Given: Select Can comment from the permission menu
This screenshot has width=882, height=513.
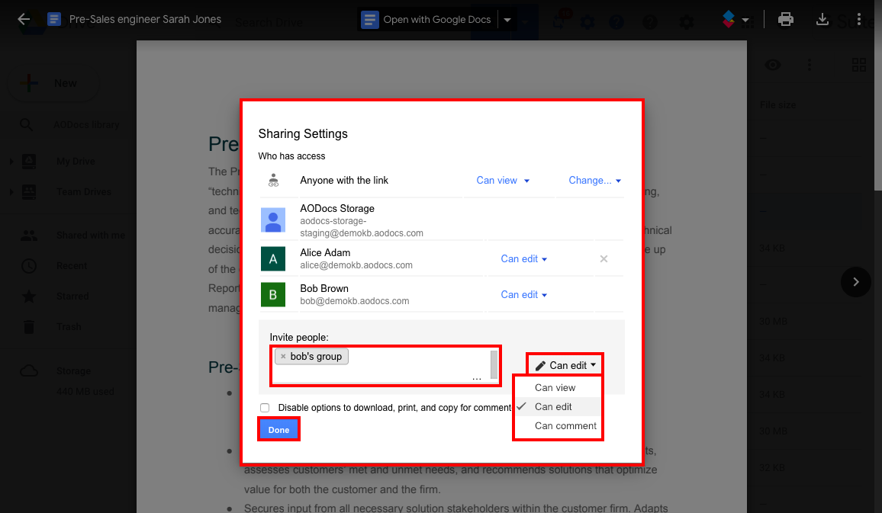Looking at the screenshot, I should tap(558, 426).
